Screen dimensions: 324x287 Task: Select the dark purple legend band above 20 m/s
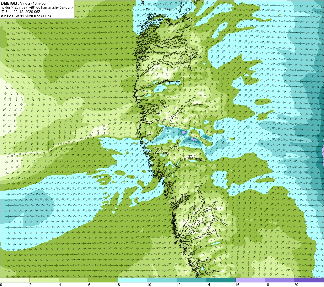point(309,280)
